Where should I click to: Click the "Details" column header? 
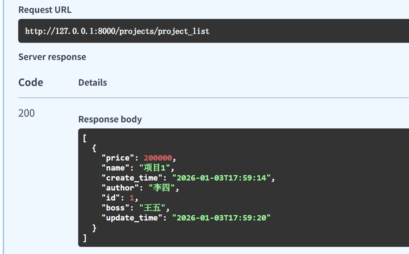pos(92,83)
